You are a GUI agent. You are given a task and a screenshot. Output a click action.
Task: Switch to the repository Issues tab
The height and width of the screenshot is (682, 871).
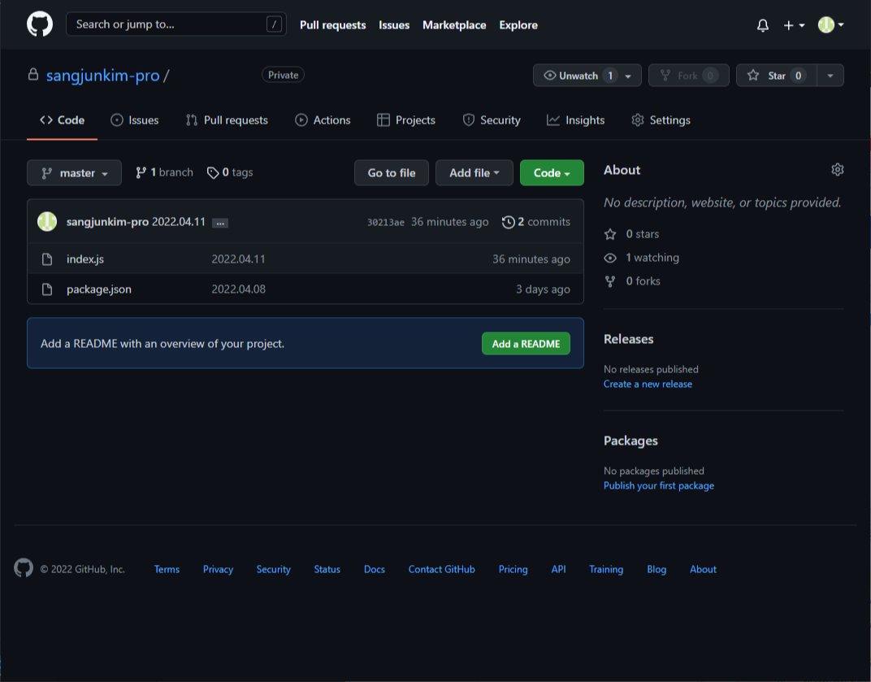(x=134, y=120)
